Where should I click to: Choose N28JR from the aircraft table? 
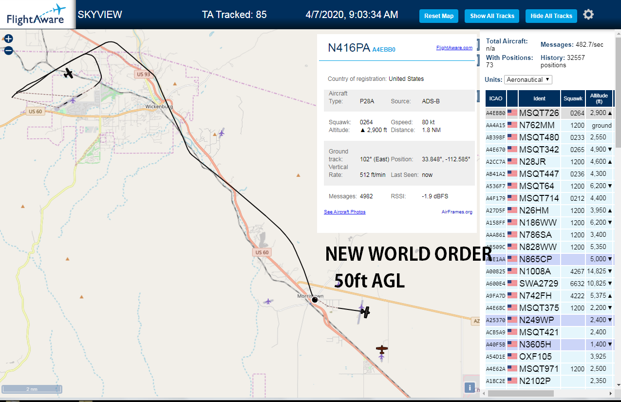[549, 162]
